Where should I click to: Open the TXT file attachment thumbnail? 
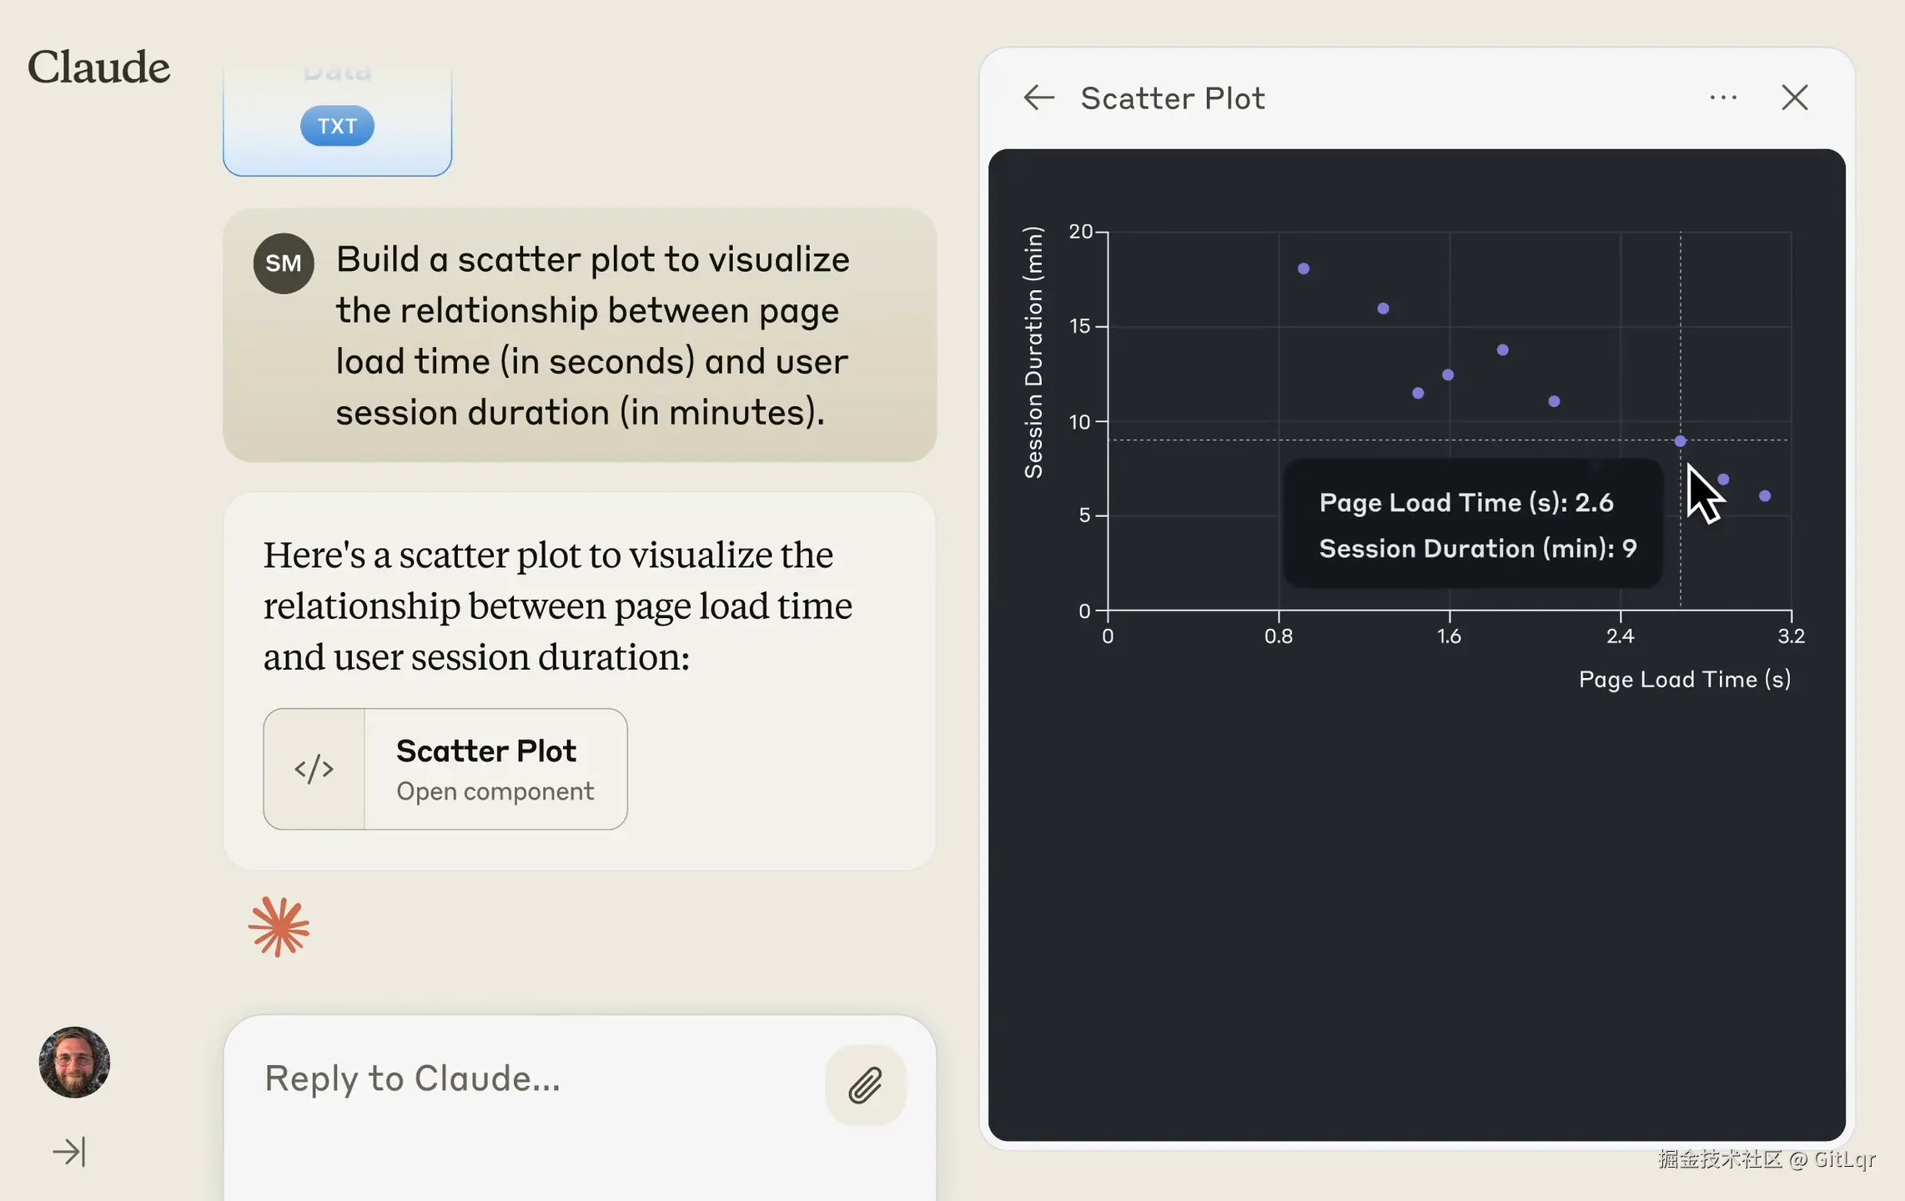click(x=337, y=121)
